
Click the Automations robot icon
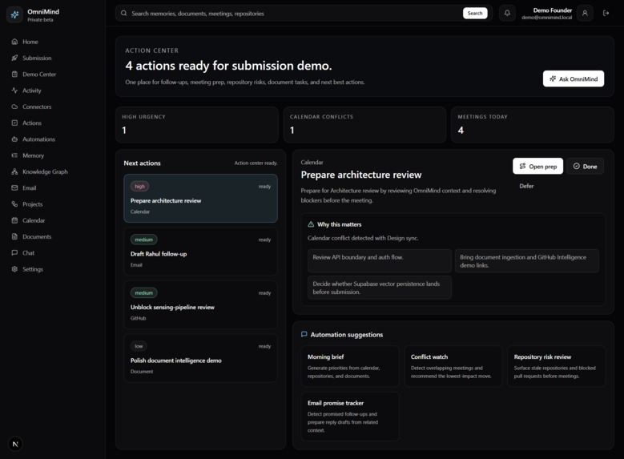[x=14, y=139]
